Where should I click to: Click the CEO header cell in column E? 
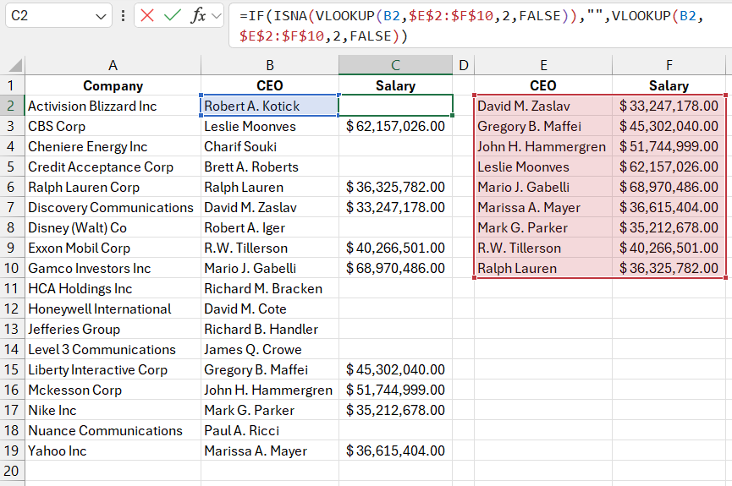[543, 85]
